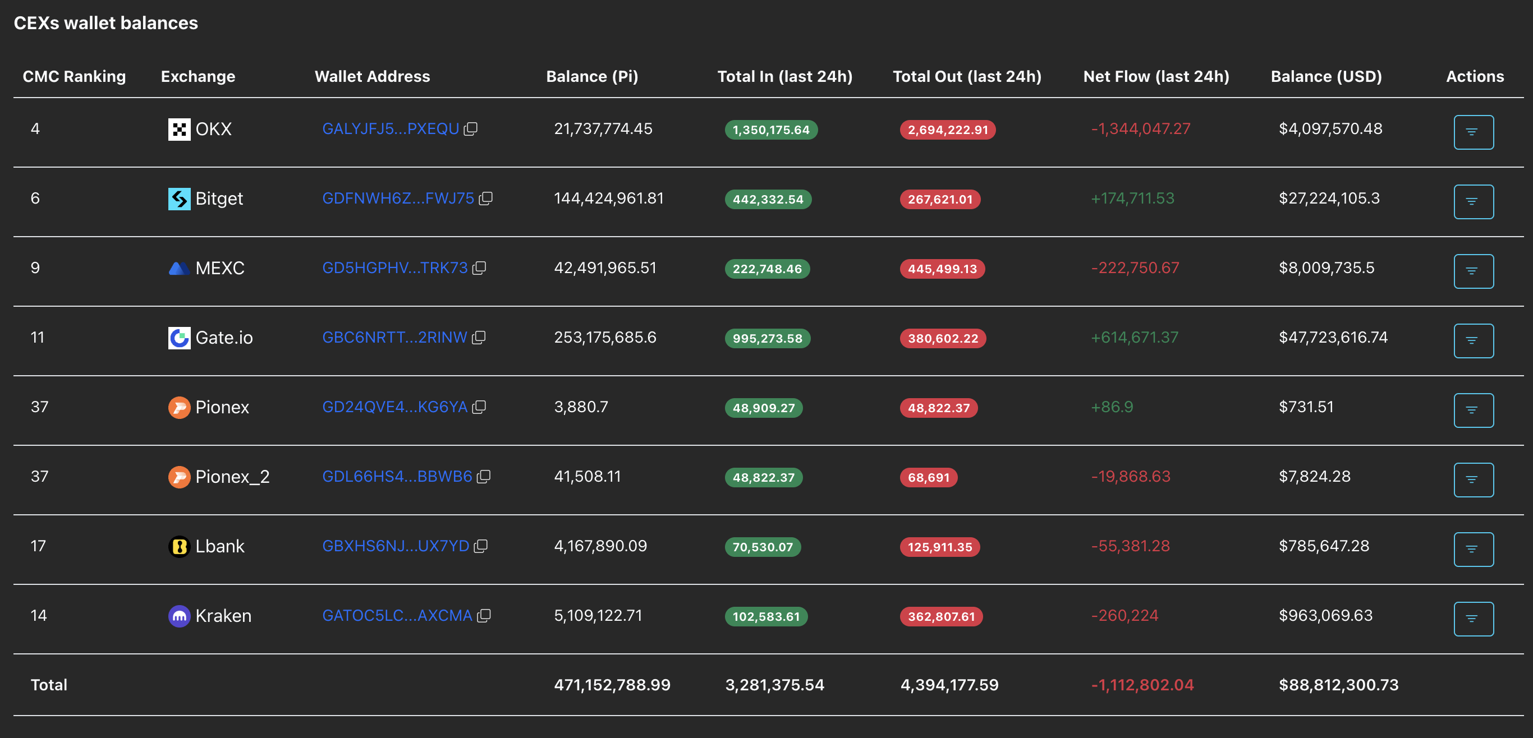Click the filter action button for Bitget
This screenshot has width=1533, height=738.
[1473, 201]
